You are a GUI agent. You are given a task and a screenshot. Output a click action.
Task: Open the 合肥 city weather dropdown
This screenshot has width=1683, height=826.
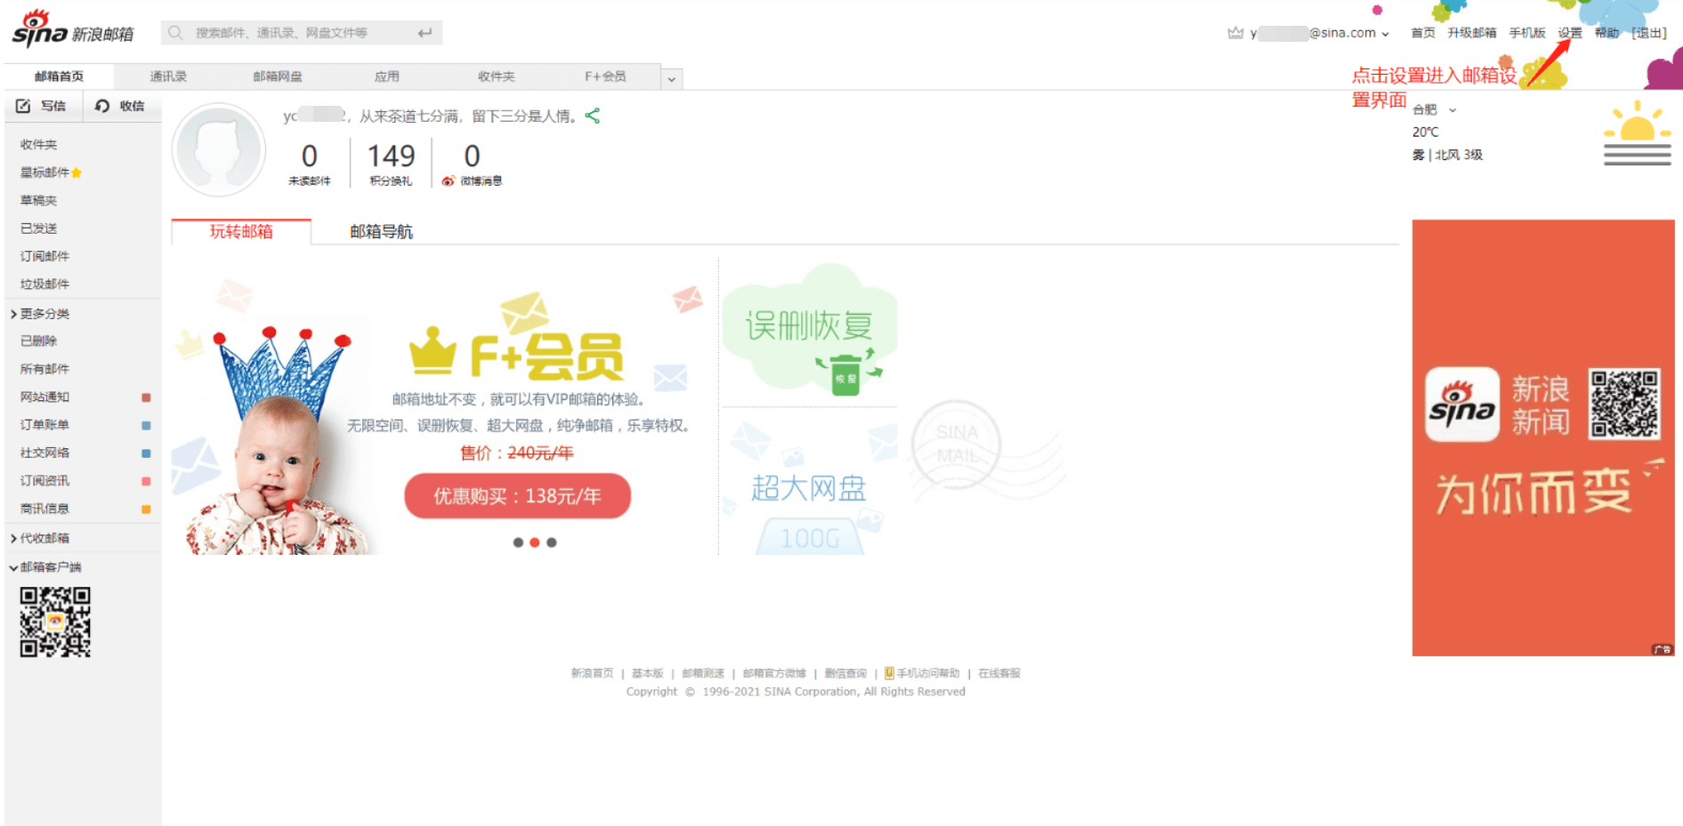(x=1452, y=110)
